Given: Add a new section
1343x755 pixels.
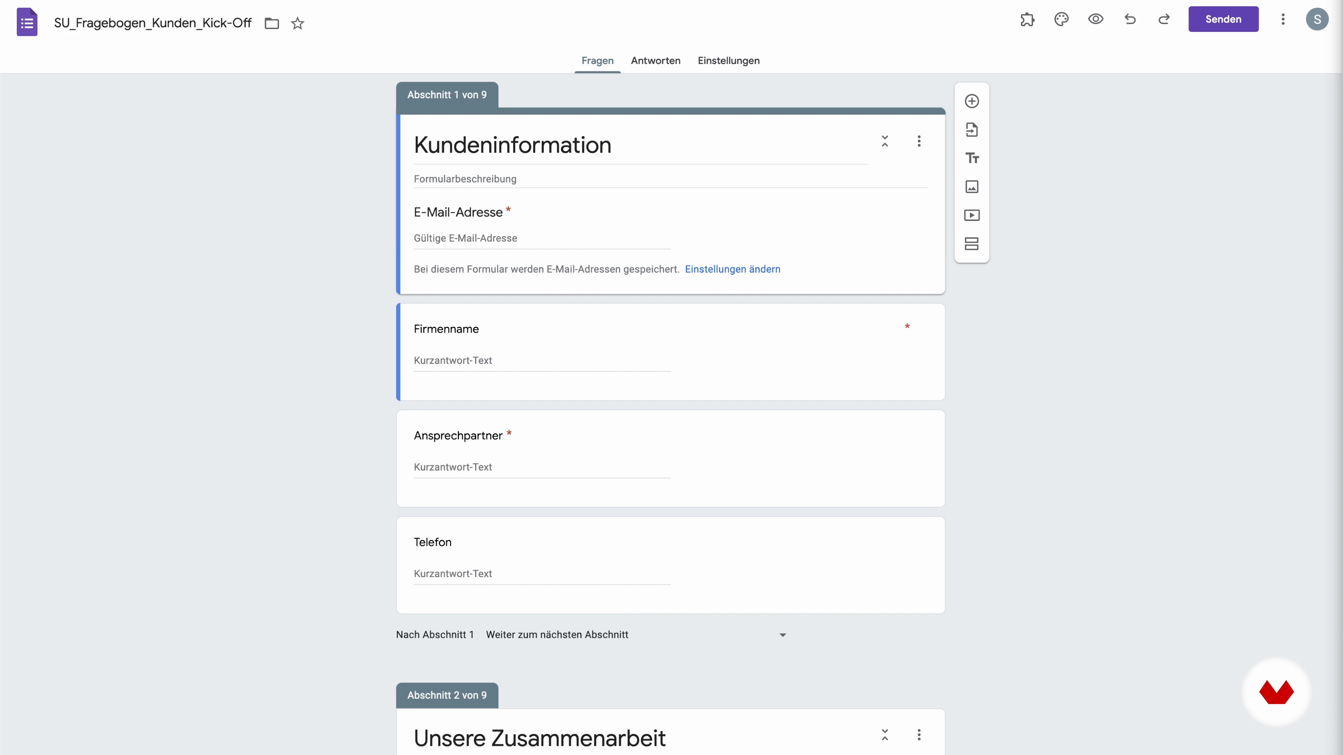Looking at the screenshot, I should (x=972, y=244).
